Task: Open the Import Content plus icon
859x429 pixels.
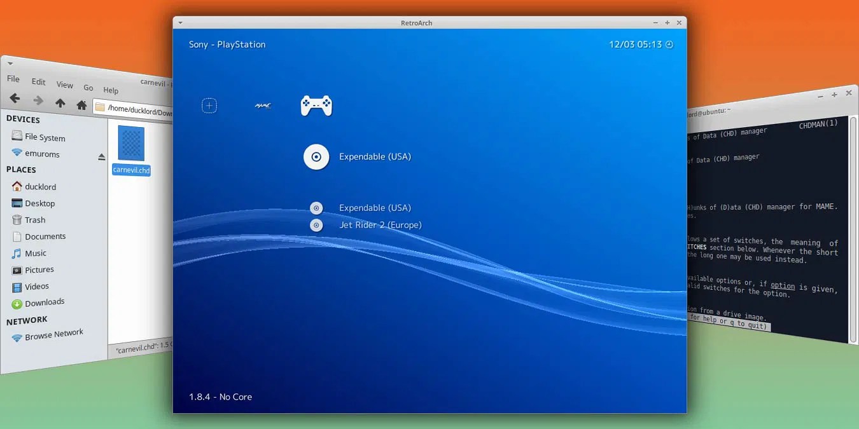Action: click(x=209, y=106)
